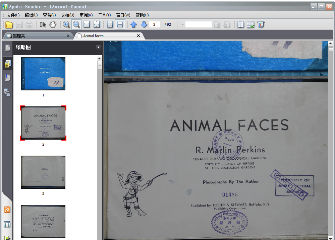Click the toolbar search text box

point(199,24)
